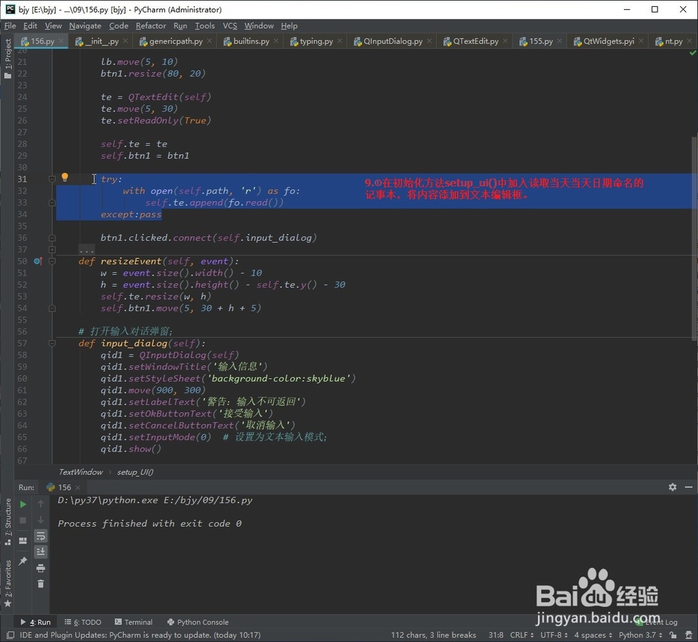This screenshot has height=642, width=698.
Task: Click the tool window toggle icon in status bar
Action: tap(10, 635)
